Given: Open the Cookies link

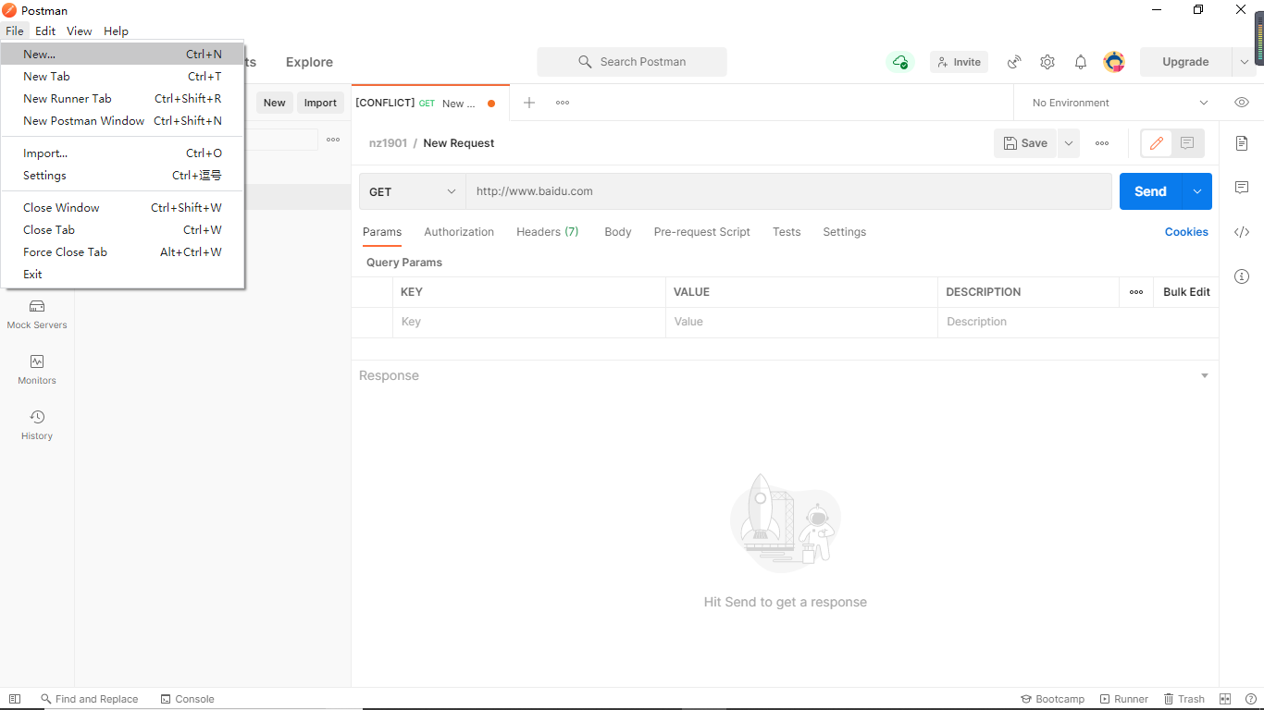Looking at the screenshot, I should (x=1186, y=232).
